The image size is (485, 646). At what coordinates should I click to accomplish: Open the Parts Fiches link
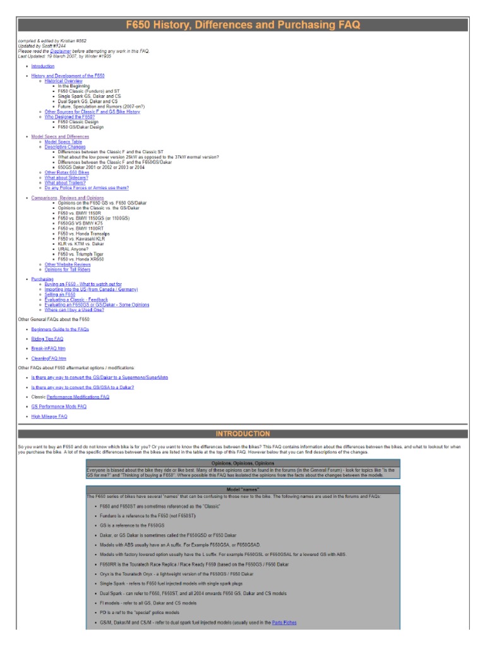pos(284,623)
